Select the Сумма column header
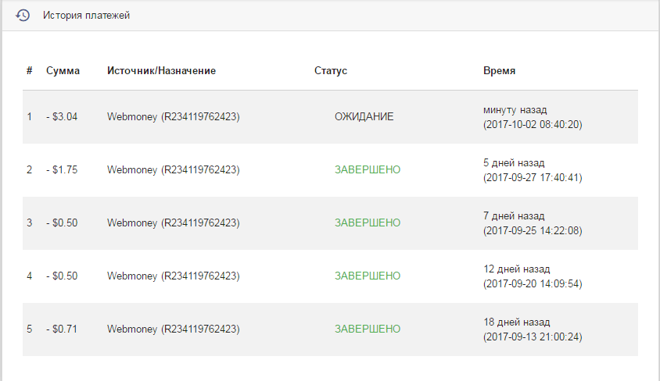This screenshot has height=381, width=660. click(x=63, y=70)
